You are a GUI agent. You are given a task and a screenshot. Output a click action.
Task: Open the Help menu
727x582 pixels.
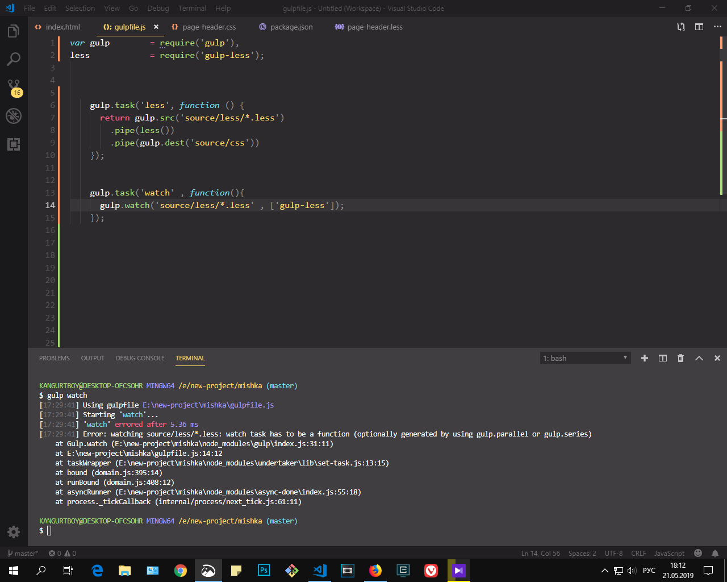click(x=223, y=8)
